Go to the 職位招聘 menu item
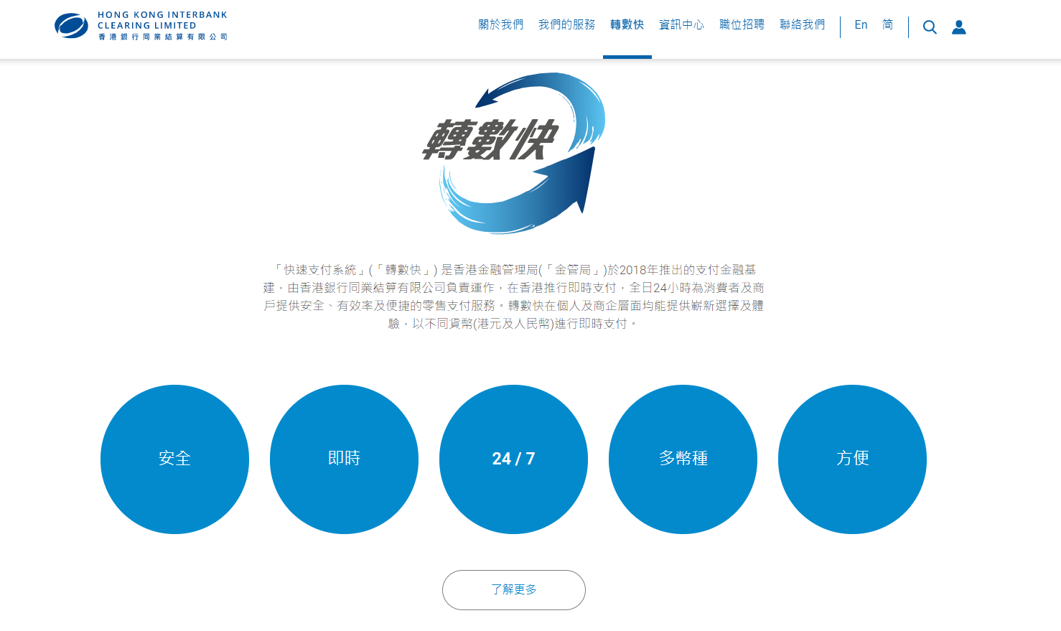The width and height of the screenshot is (1061, 631). click(742, 25)
